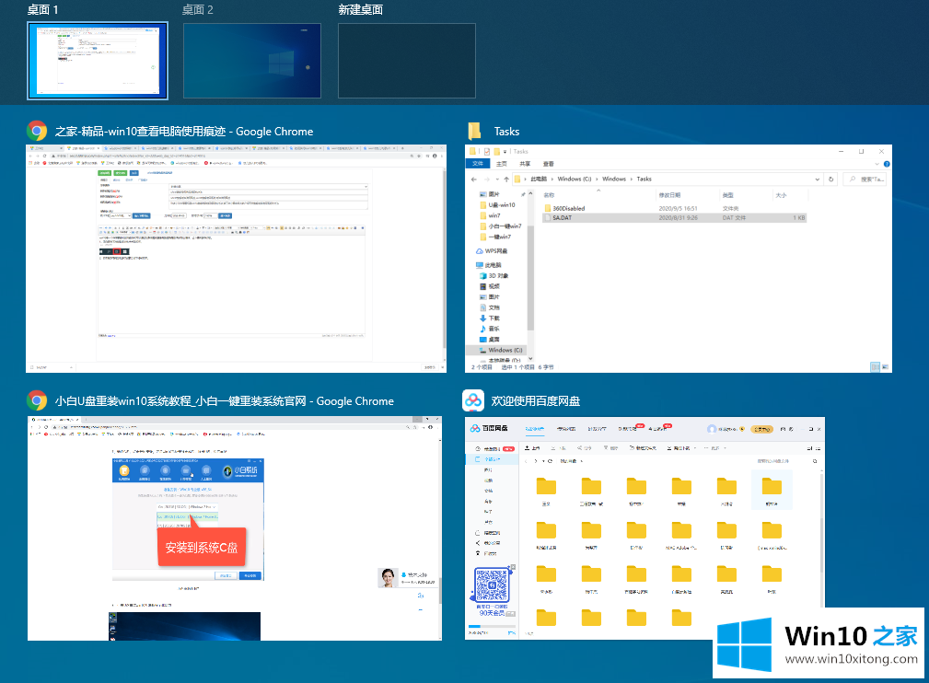Click QR code image in Baidu Netdisk sidebar
Screen dimensions: 929x683
click(x=493, y=585)
